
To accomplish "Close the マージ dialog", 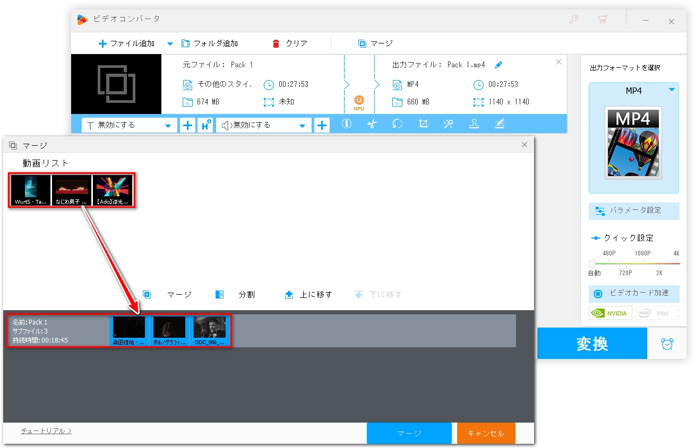I will 525,145.
